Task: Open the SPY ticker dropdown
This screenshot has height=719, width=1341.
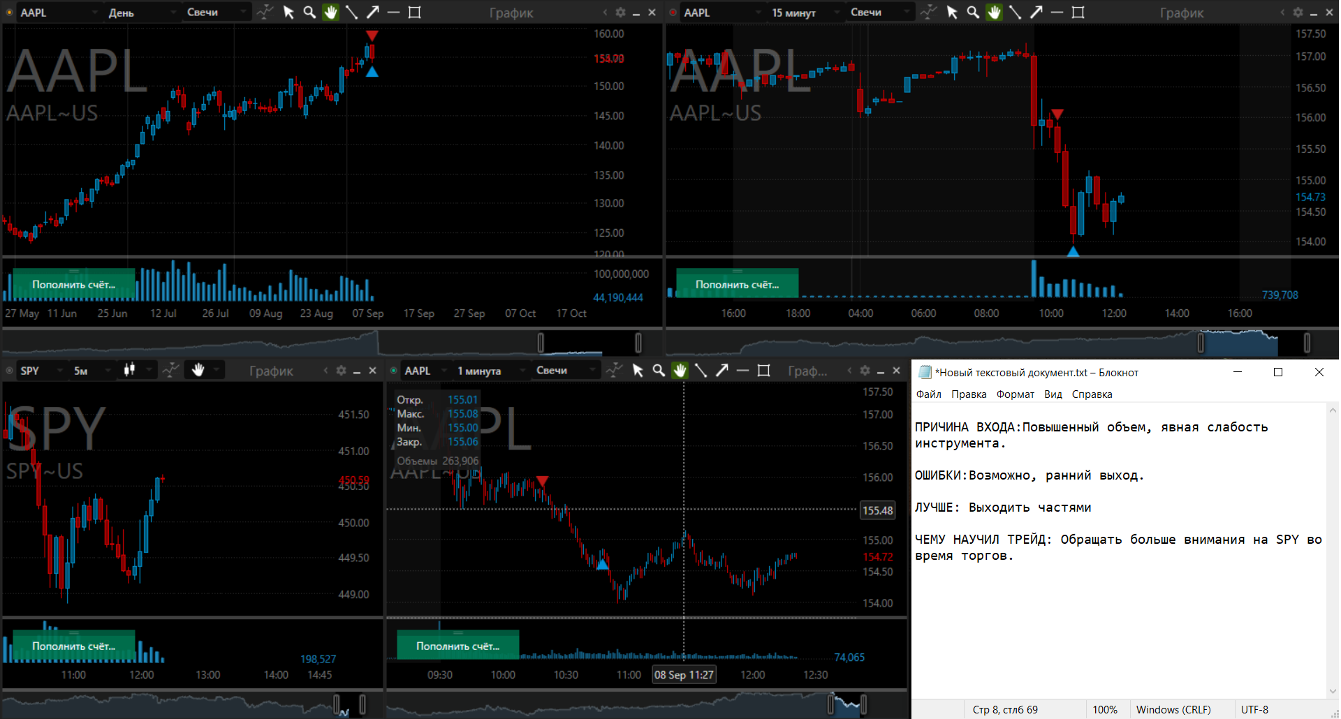Action: coord(41,371)
